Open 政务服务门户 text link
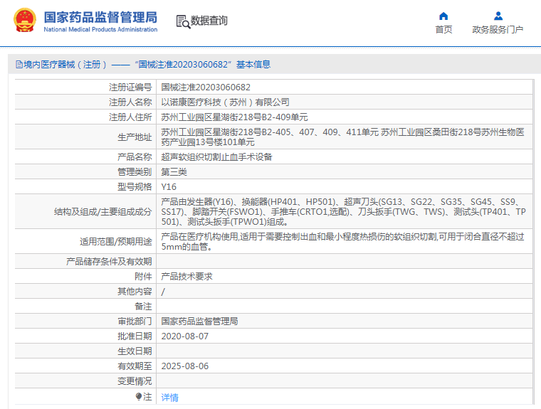541x409 pixels. pyautogui.click(x=498, y=30)
